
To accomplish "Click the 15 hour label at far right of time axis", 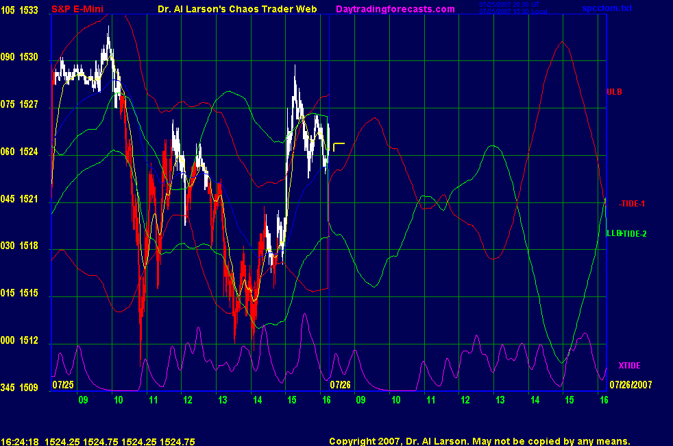I will (569, 400).
